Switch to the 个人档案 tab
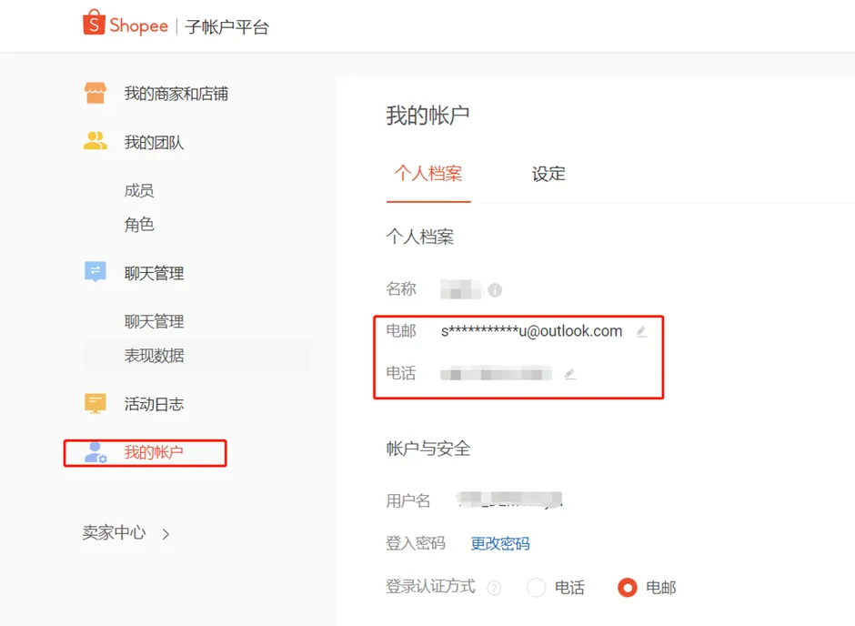The image size is (855, 626). (428, 174)
